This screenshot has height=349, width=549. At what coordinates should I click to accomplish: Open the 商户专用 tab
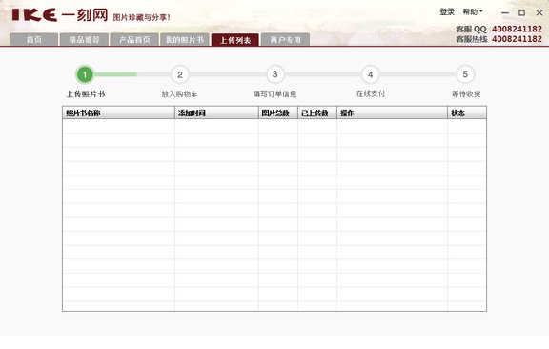285,40
